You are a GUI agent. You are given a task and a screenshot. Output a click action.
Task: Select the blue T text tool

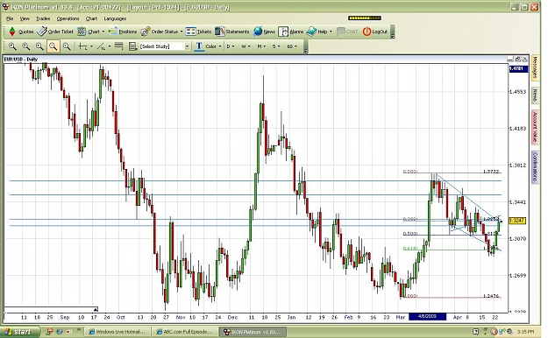tap(199, 46)
